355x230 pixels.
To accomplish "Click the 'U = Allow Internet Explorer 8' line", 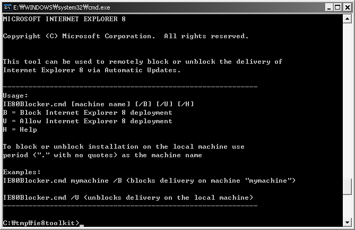I will click(88, 121).
